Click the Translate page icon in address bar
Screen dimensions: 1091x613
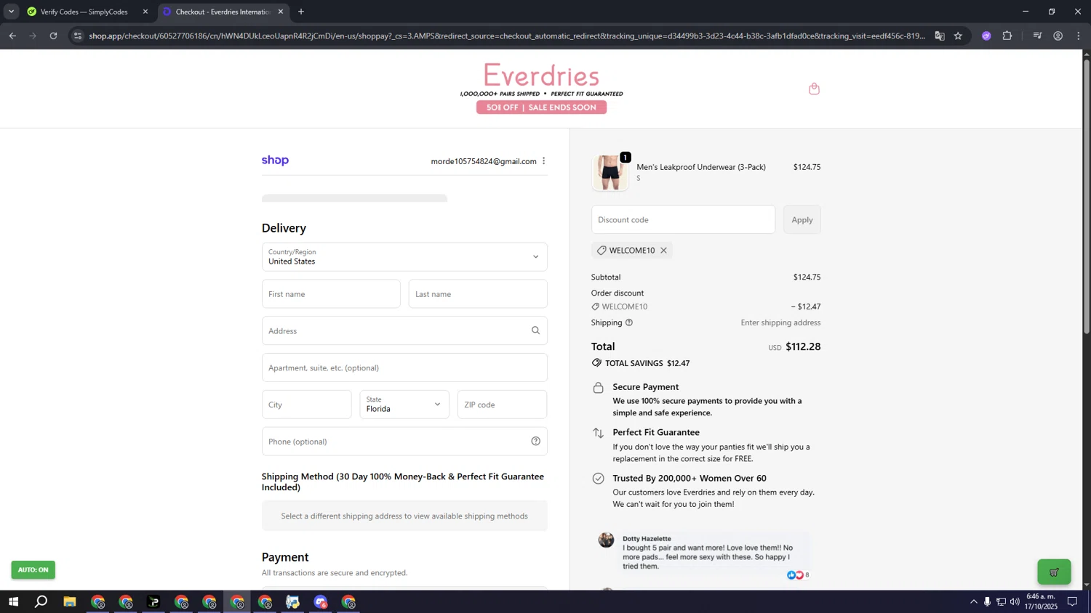pyautogui.click(x=940, y=36)
